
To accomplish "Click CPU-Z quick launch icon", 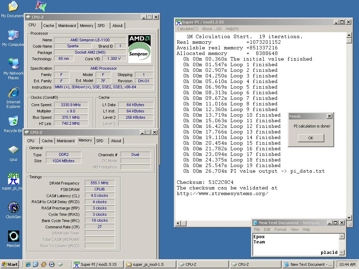I will [x=60, y=264].
